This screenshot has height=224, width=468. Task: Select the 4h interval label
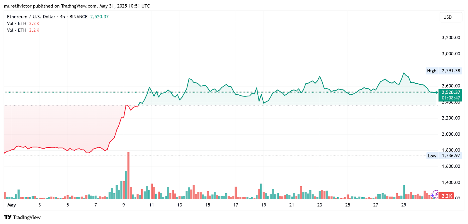tap(62, 17)
